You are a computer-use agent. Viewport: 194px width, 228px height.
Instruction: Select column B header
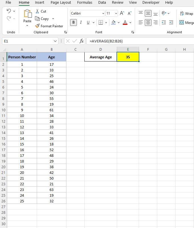(52, 50)
